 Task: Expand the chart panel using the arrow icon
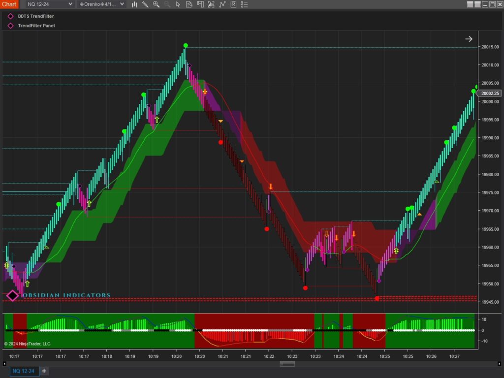pyautogui.click(x=469, y=38)
